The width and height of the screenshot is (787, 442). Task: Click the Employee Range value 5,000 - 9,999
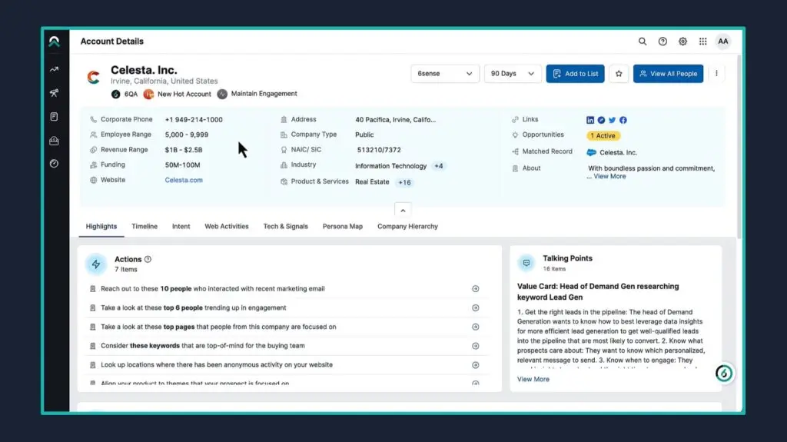pyautogui.click(x=187, y=135)
